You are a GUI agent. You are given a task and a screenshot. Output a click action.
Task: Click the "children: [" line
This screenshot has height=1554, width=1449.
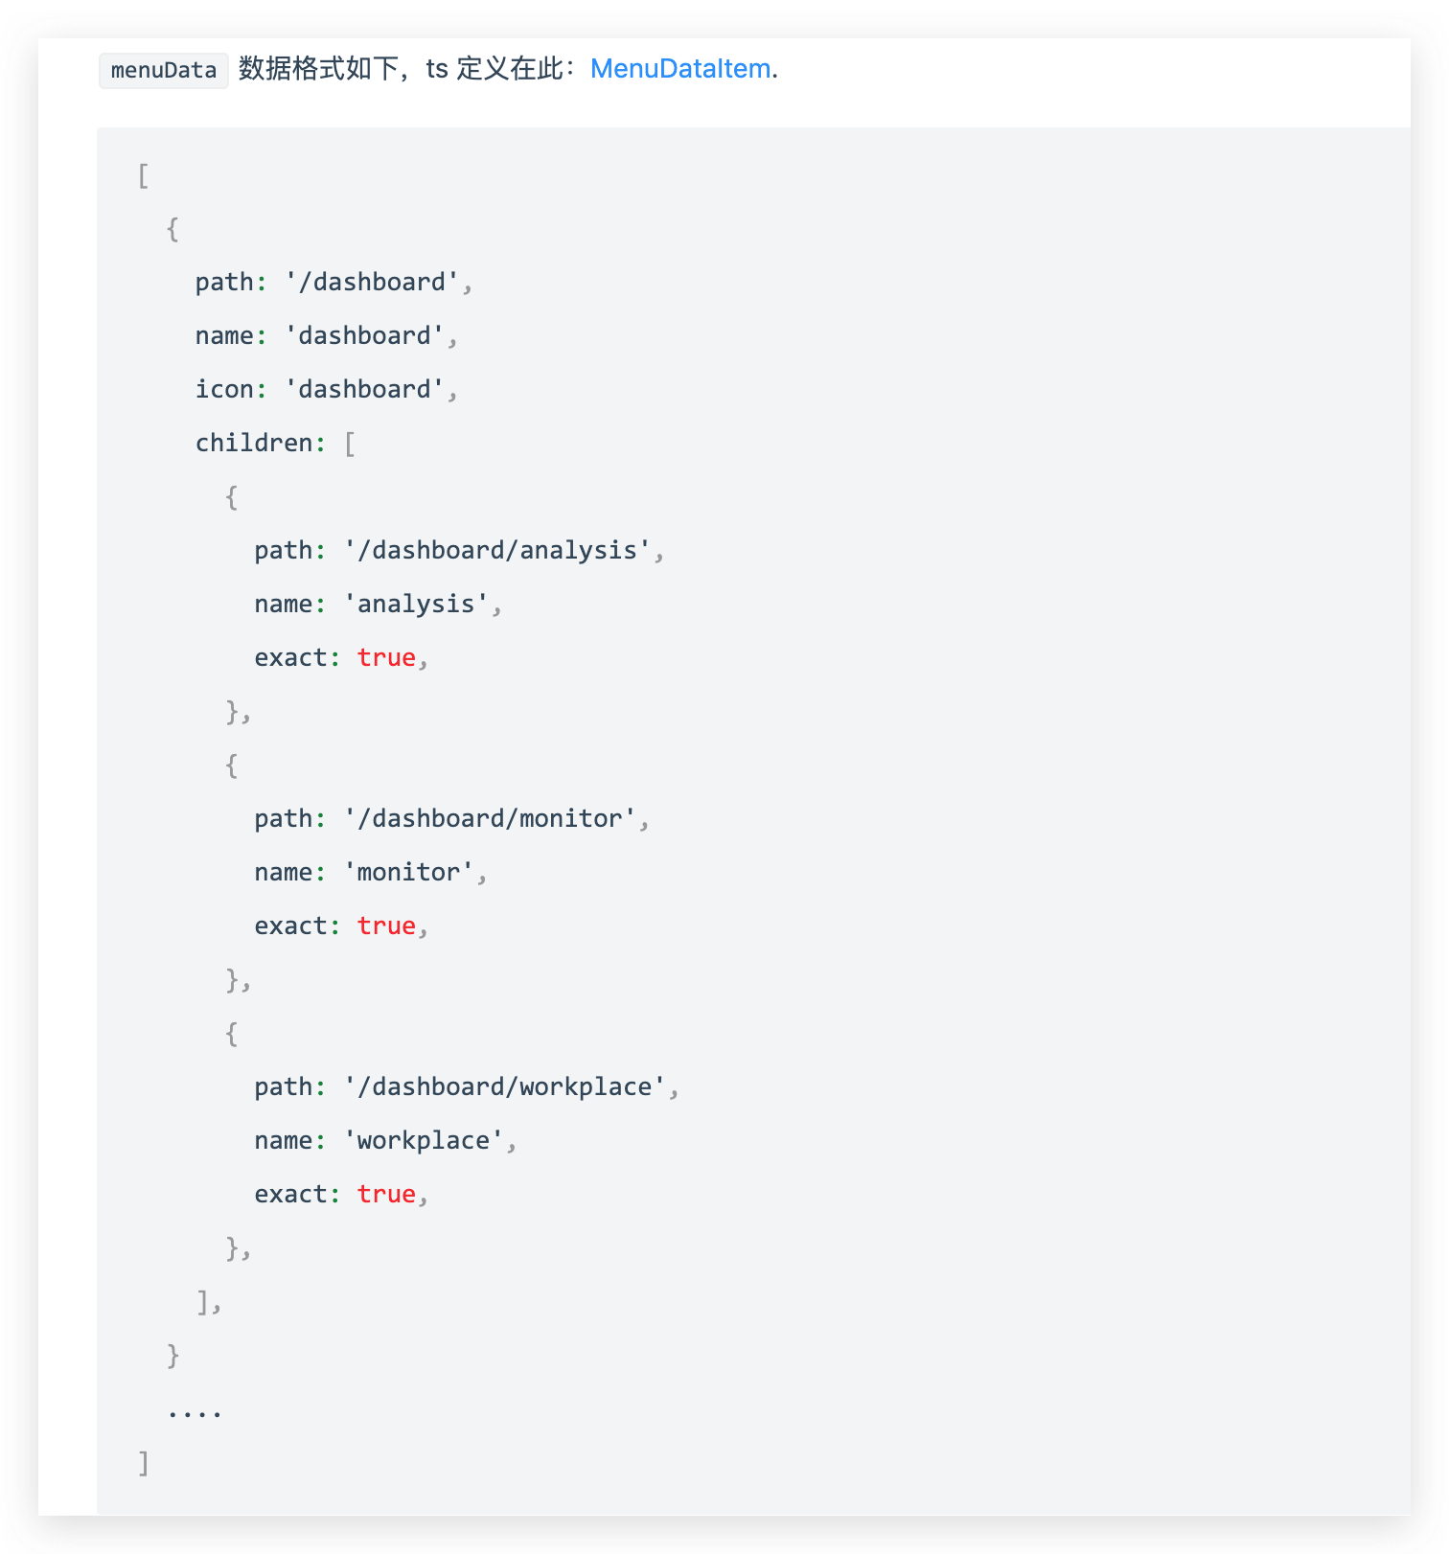(276, 443)
